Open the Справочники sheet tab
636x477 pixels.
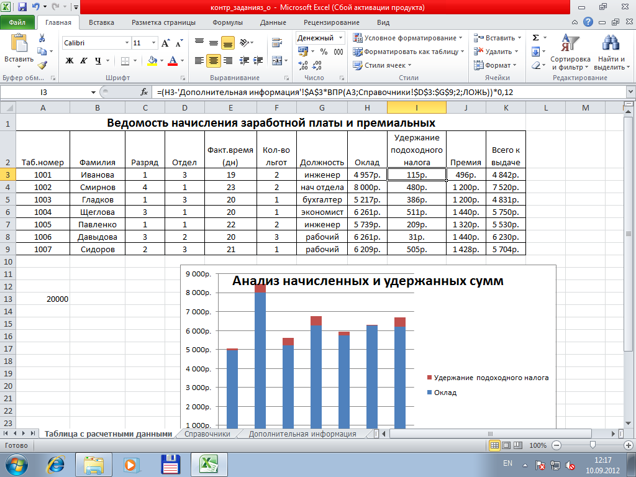coord(207,434)
